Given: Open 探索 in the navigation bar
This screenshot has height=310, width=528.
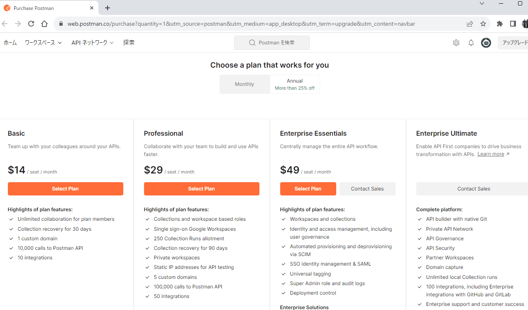Looking at the screenshot, I should coord(129,43).
